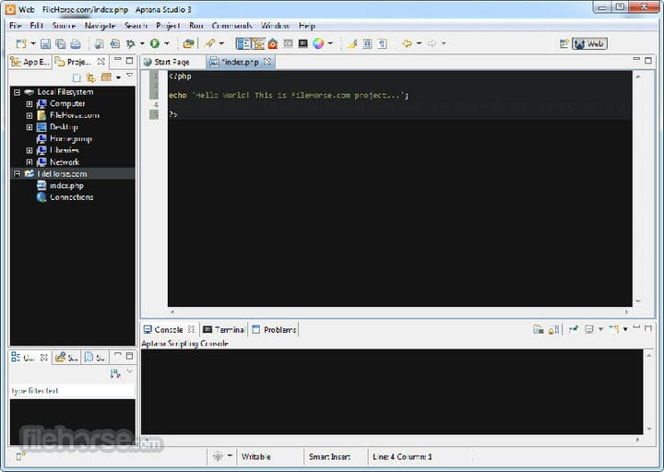The image size is (664, 472).
Task: Click the orange home icon in toolbar
Action: (x=273, y=43)
